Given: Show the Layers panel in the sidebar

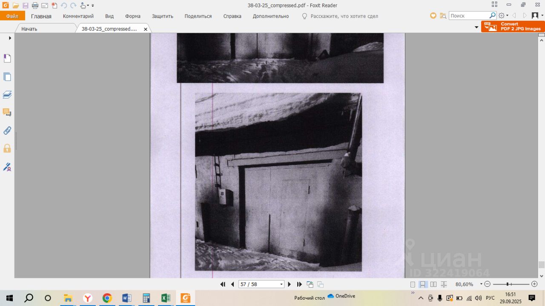Looking at the screenshot, I should (x=7, y=95).
